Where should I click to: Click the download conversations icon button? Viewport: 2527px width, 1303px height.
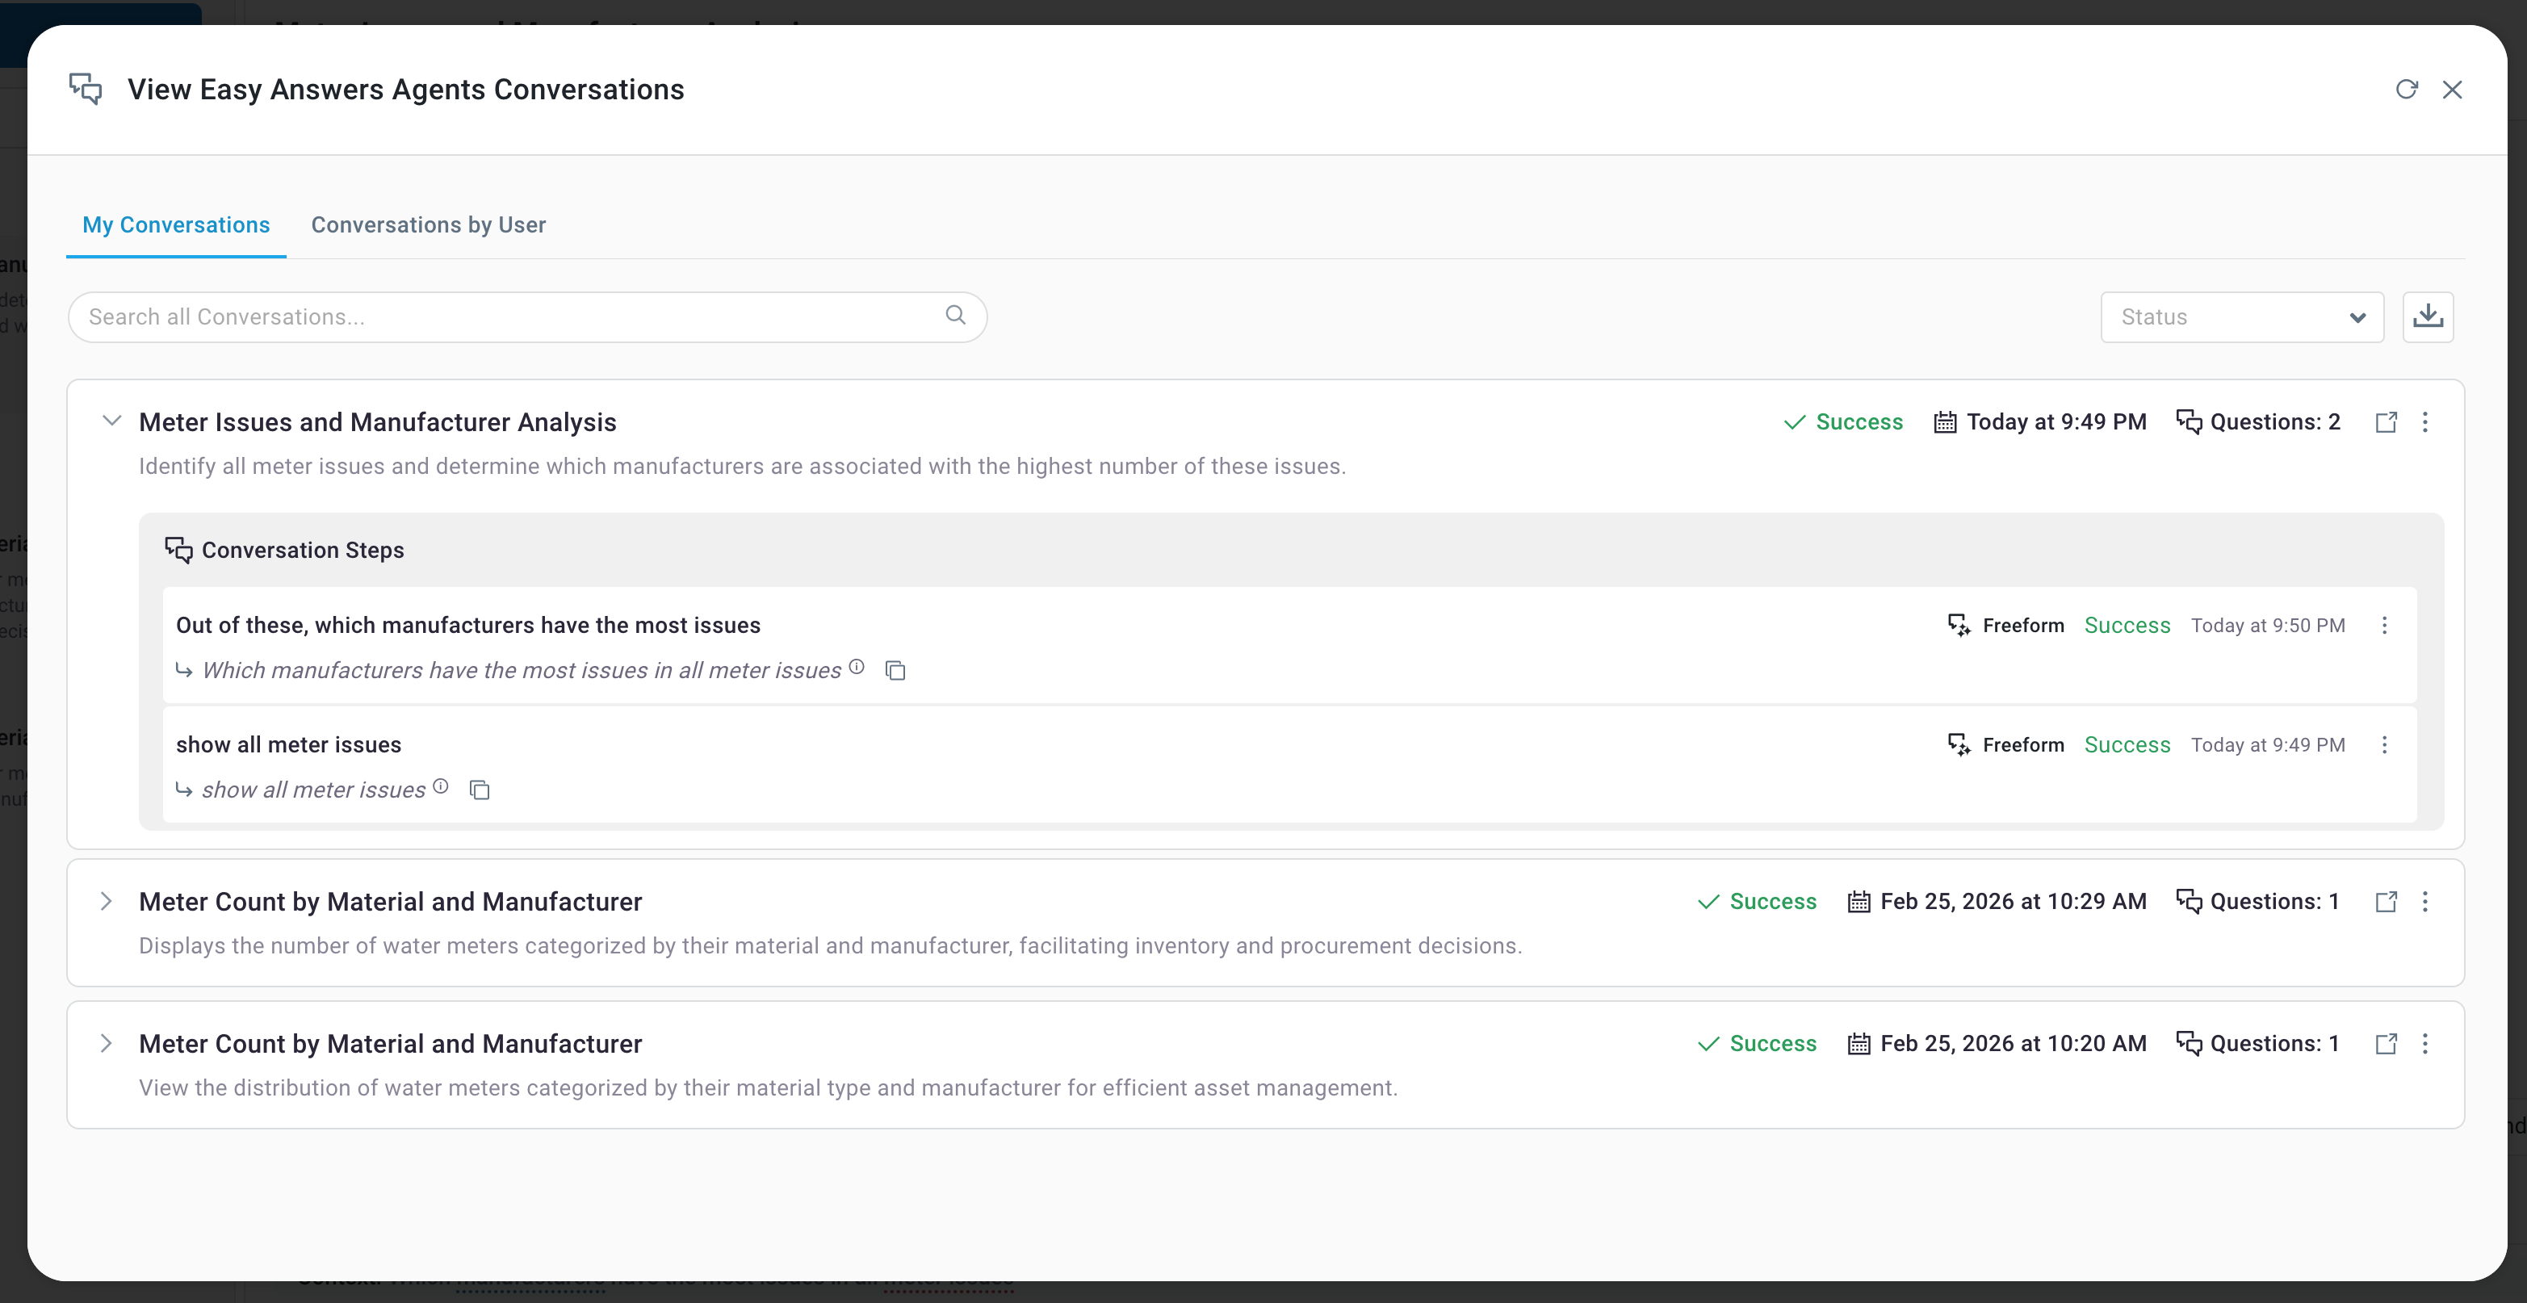pos(2427,317)
